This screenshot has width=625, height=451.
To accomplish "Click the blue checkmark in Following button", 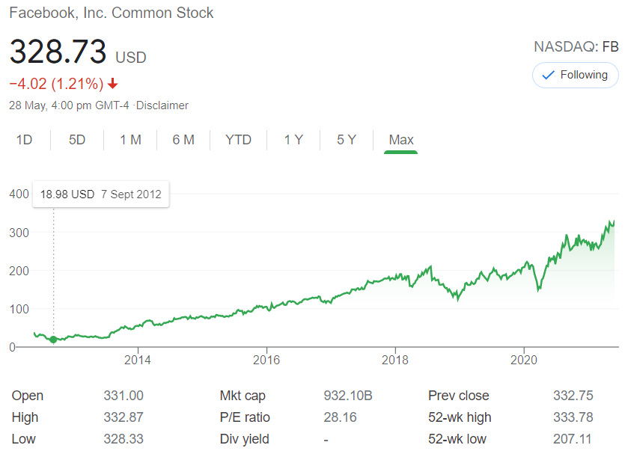I will point(549,75).
